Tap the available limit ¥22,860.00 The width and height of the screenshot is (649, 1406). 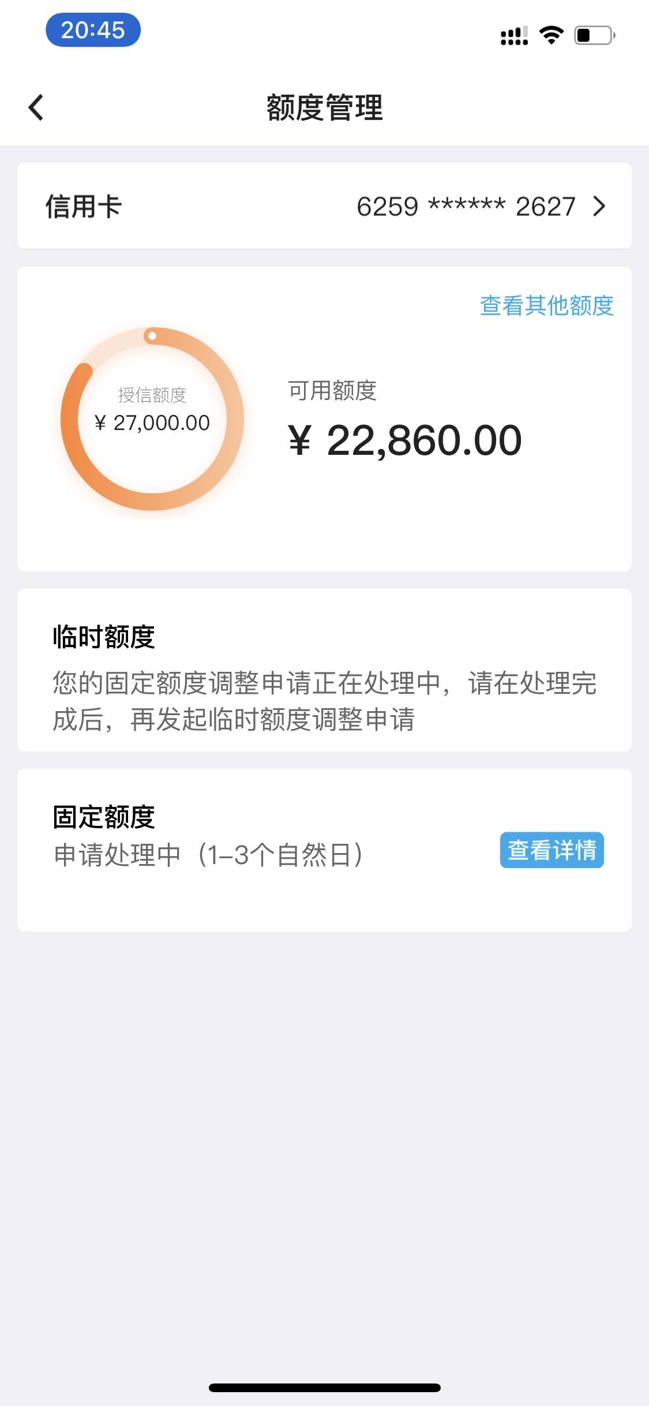coord(405,440)
